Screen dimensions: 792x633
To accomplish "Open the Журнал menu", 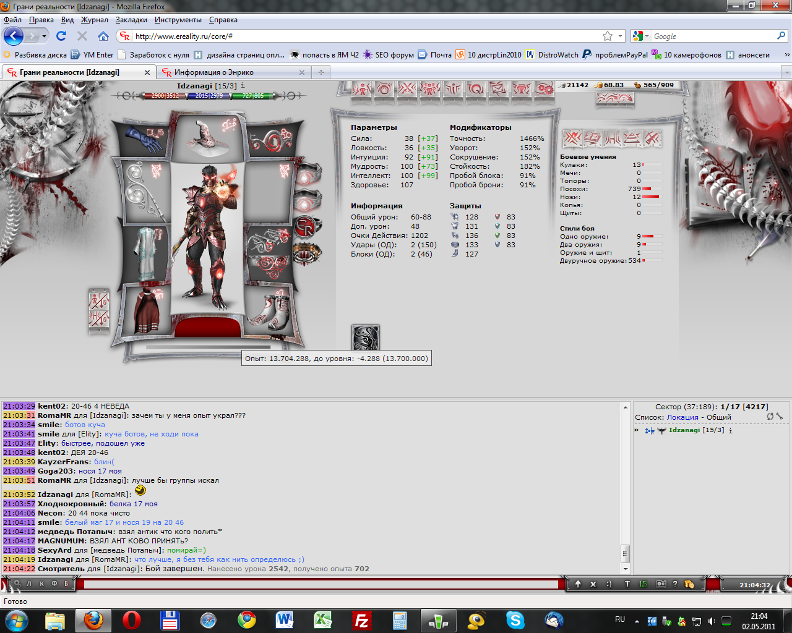I will pos(95,20).
